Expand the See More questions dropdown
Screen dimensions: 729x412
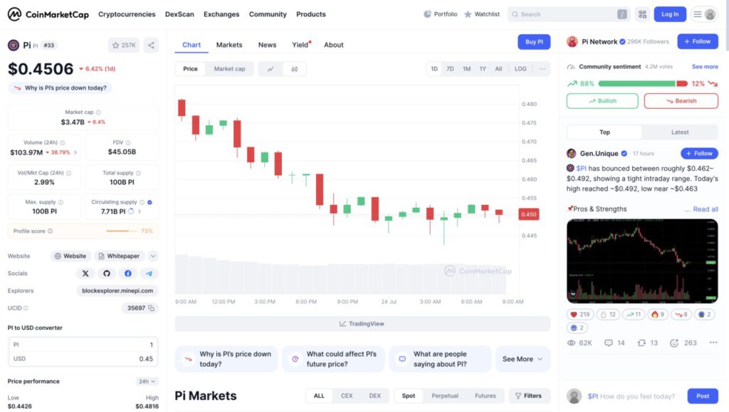(x=523, y=359)
